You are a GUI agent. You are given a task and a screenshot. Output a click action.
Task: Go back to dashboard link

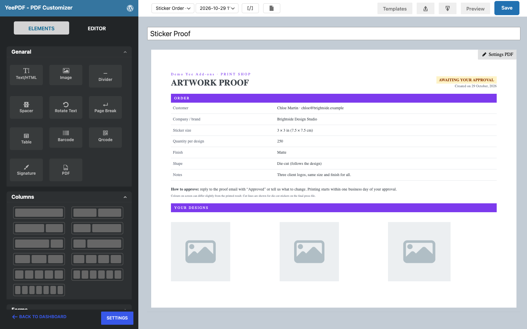click(x=40, y=317)
